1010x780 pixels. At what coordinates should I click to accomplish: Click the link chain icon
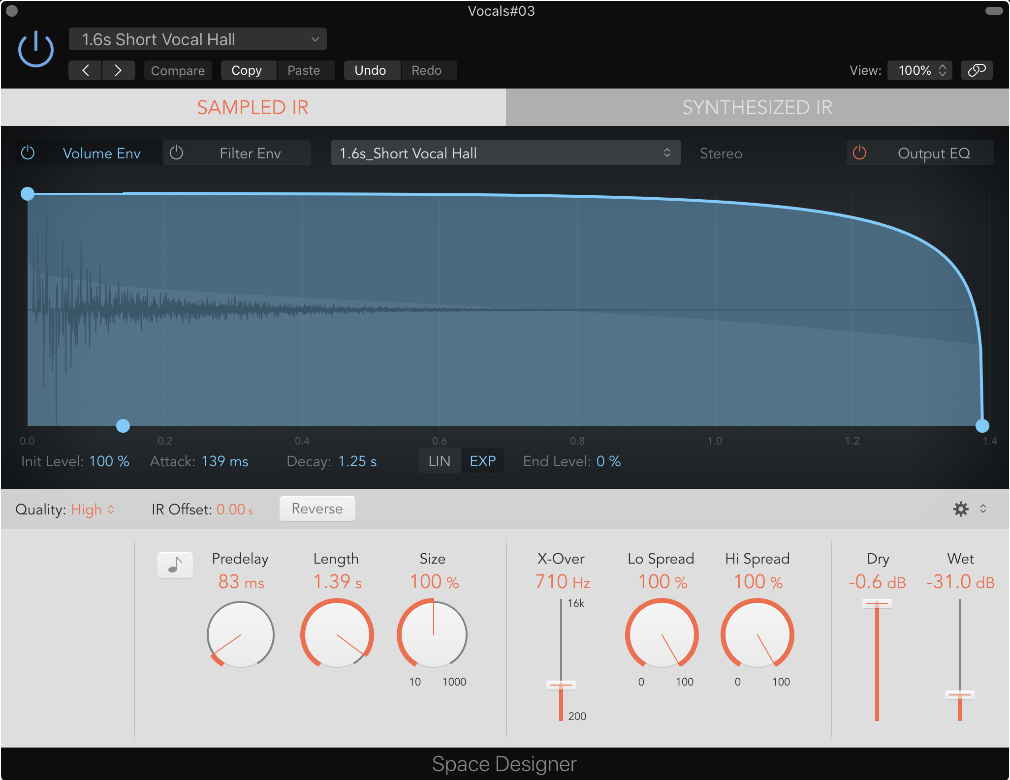[977, 70]
